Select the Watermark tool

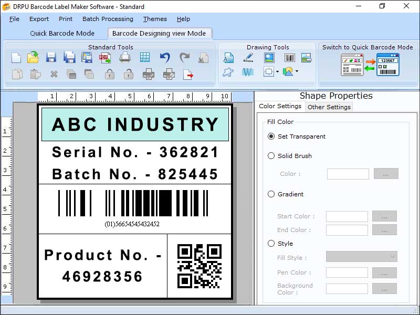(248, 71)
